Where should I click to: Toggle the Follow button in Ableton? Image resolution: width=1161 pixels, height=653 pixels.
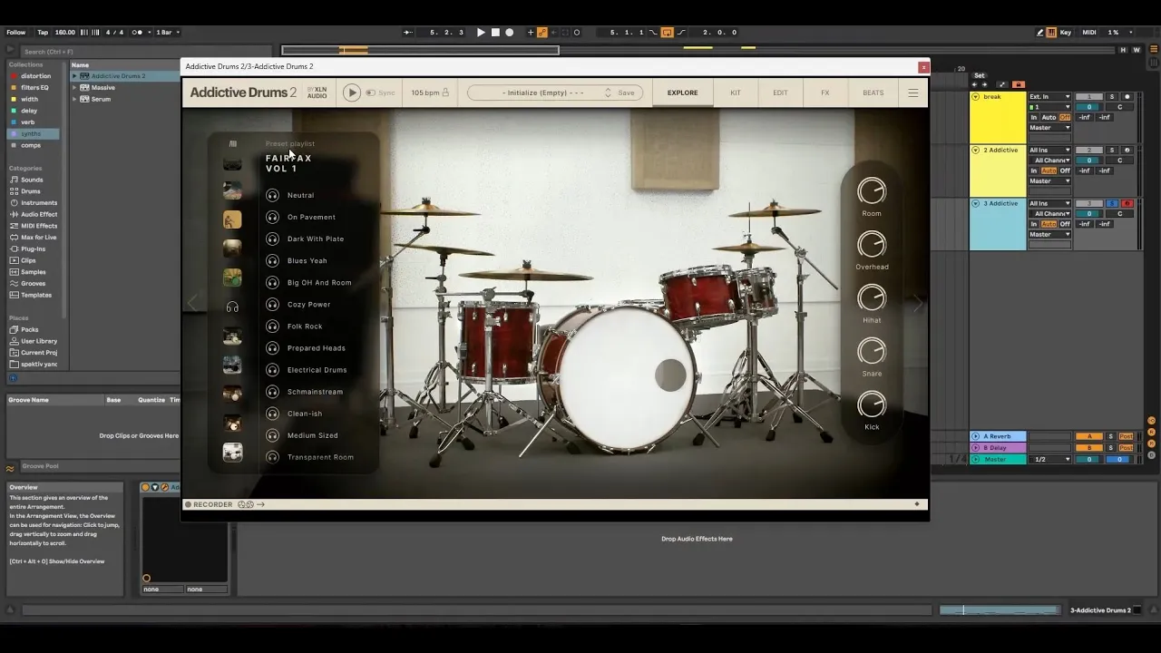pos(16,33)
